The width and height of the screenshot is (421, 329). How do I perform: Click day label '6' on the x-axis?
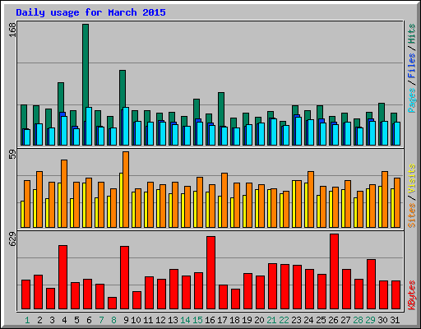click(89, 320)
